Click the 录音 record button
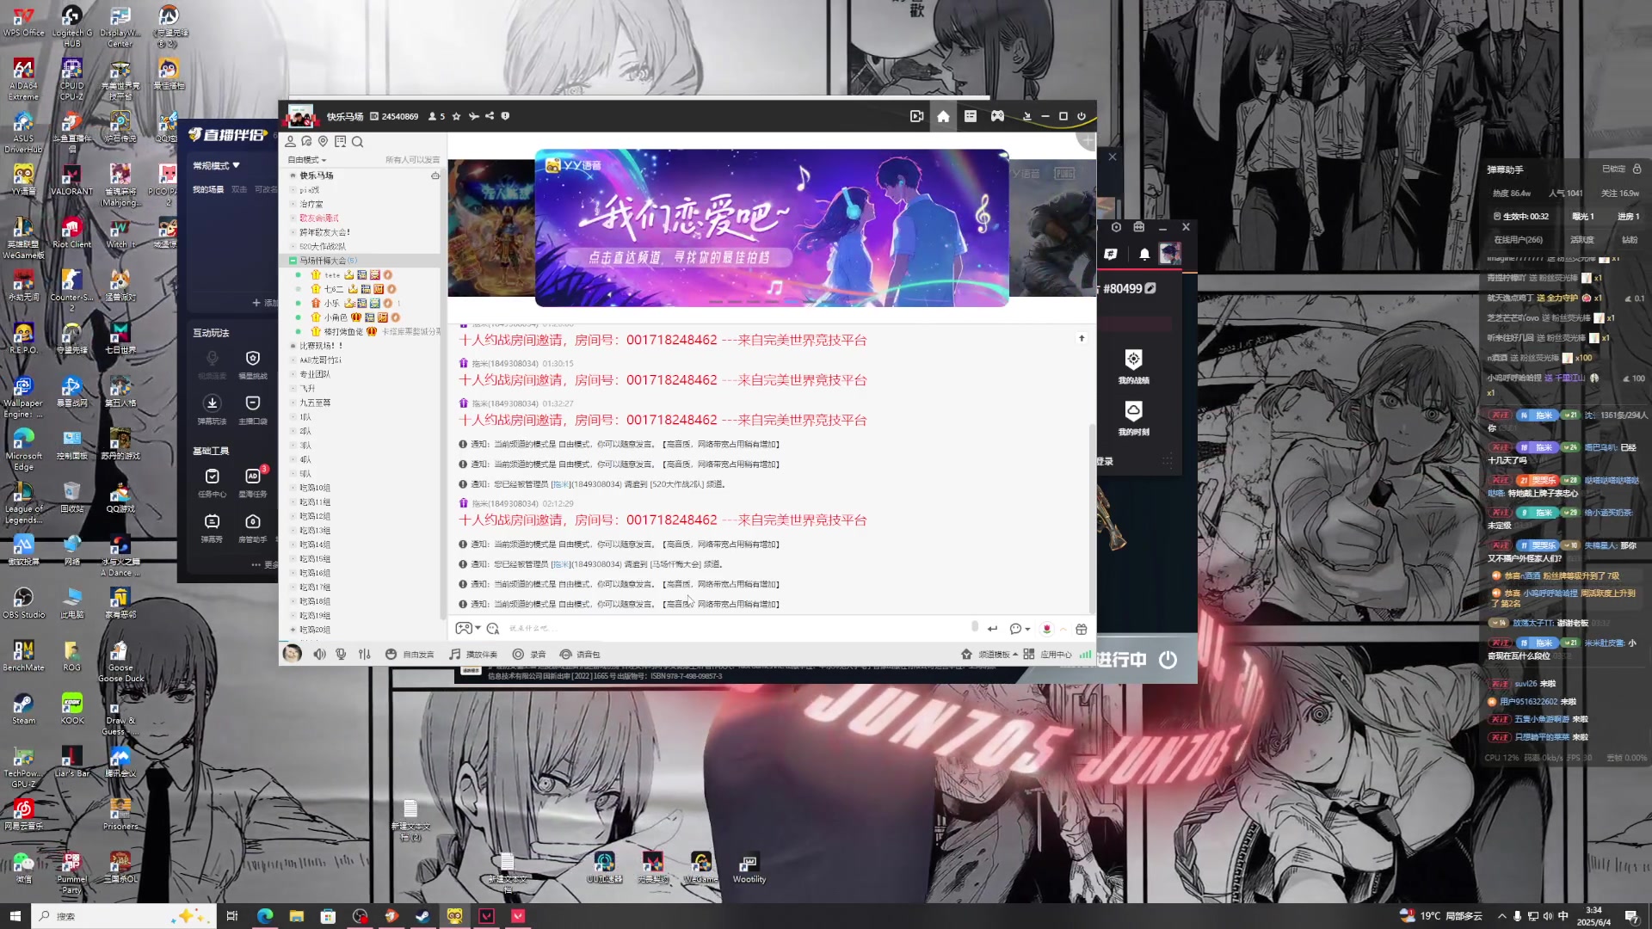Viewport: 1652px width, 929px height. pyautogui.click(x=529, y=655)
